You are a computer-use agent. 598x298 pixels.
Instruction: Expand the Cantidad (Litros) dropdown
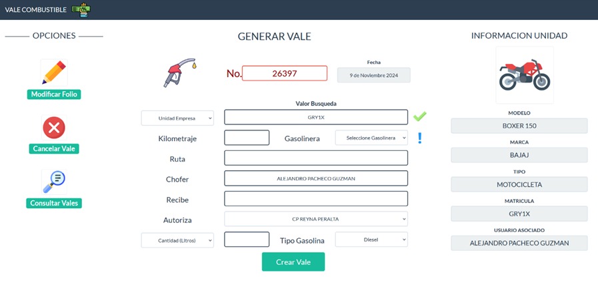pos(177,240)
